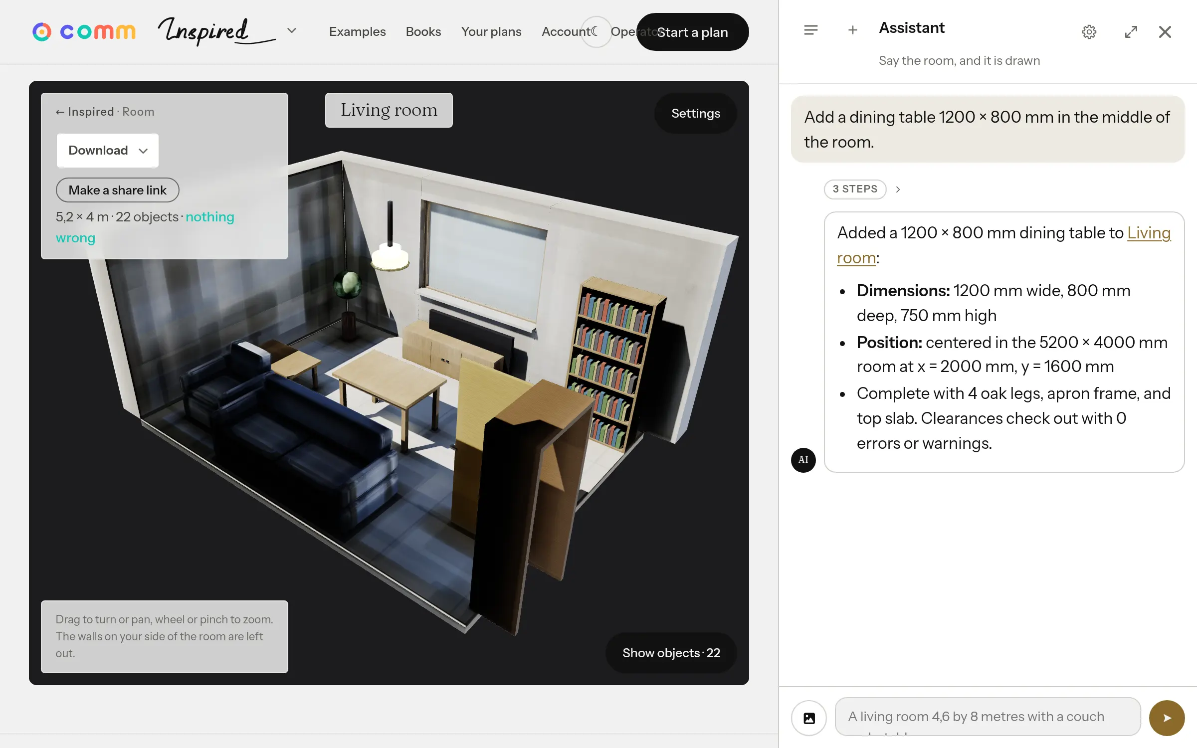Open Your plans in the navigation
This screenshot has width=1197, height=748.
point(491,32)
